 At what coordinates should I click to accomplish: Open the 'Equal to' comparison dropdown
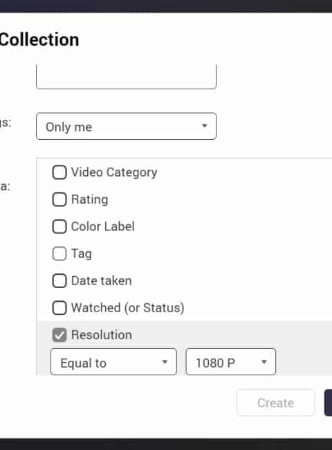(113, 362)
